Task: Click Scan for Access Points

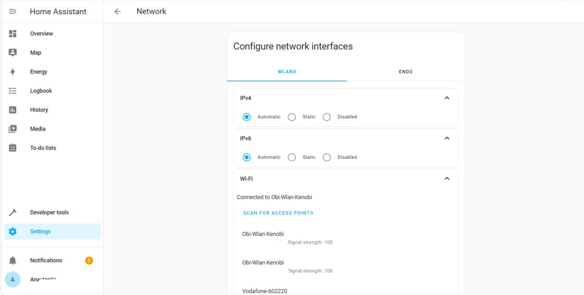Action: (x=278, y=213)
